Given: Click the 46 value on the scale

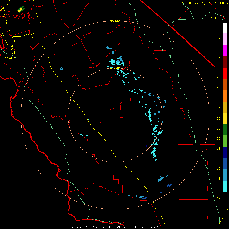Looking at the screenshot, I should pos(219,78).
